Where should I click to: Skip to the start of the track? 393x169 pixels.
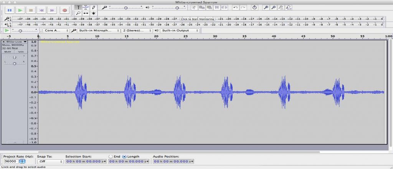click(x=41, y=10)
